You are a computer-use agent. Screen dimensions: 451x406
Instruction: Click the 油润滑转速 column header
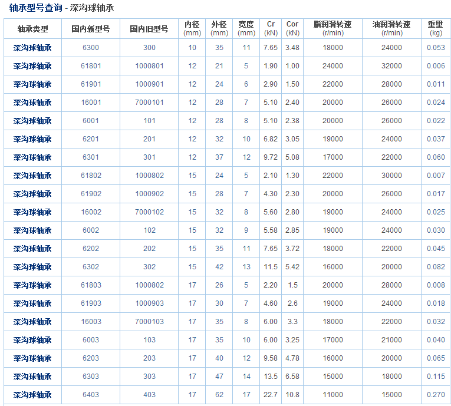click(391, 28)
